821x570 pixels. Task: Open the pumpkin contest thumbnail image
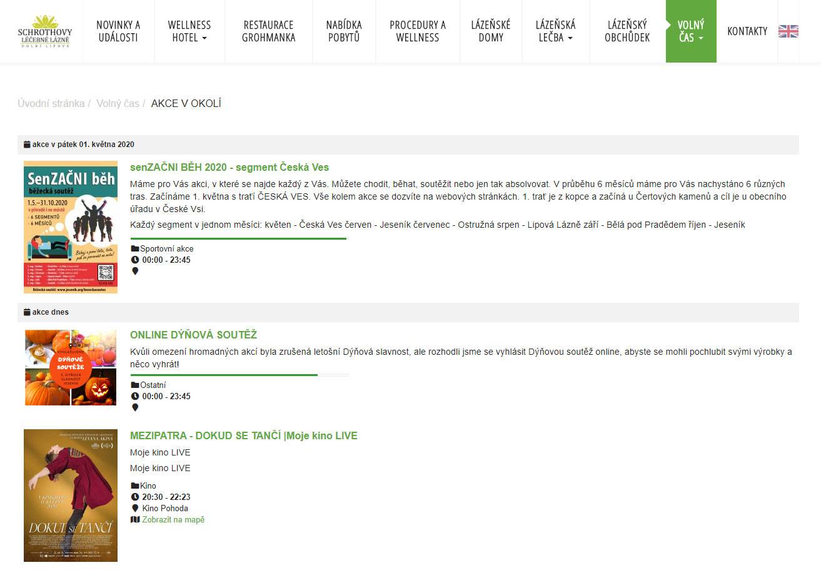[x=71, y=367]
